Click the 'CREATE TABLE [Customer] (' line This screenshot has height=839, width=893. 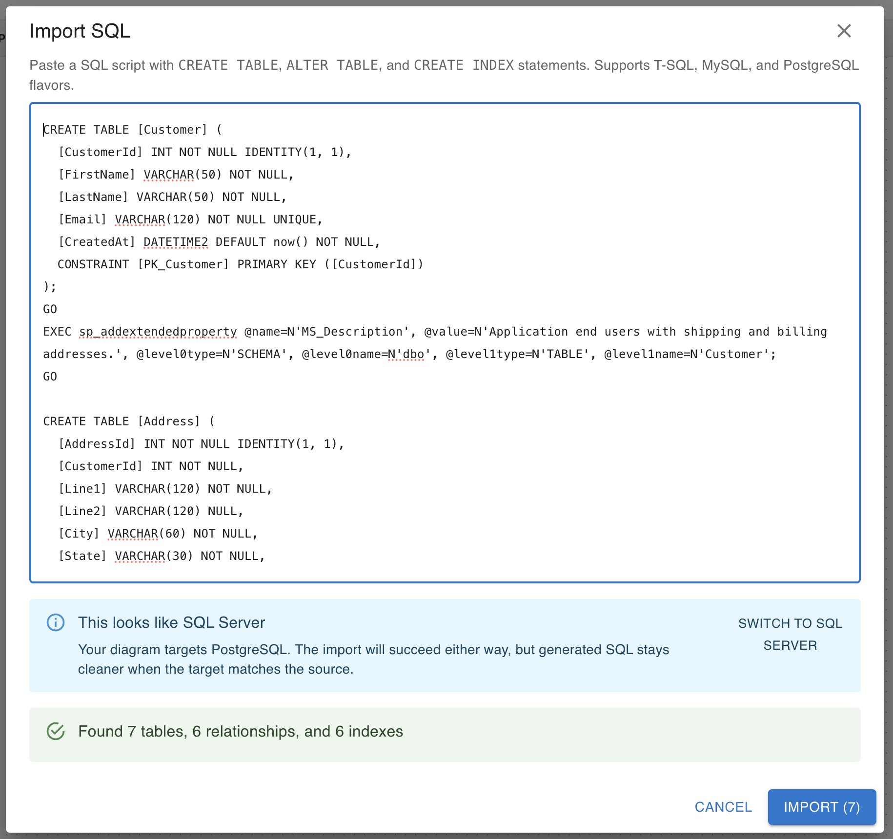coord(133,130)
